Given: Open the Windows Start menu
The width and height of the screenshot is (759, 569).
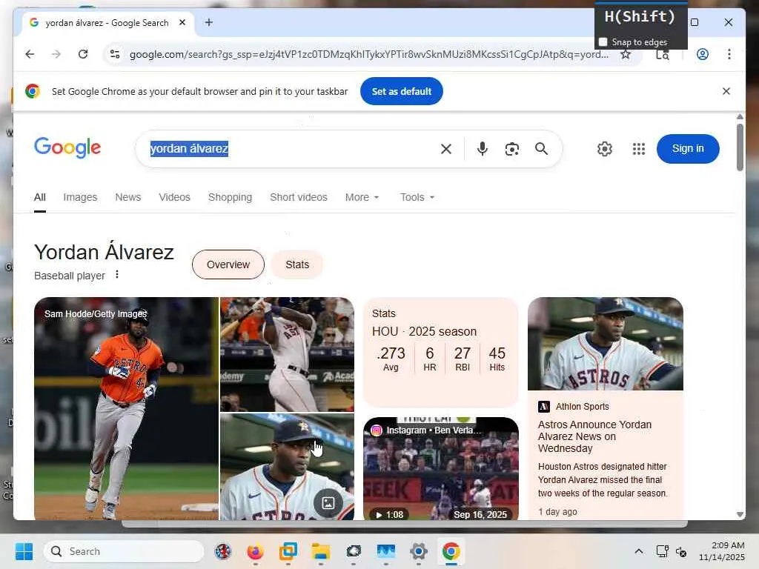Looking at the screenshot, I should click(24, 551).
